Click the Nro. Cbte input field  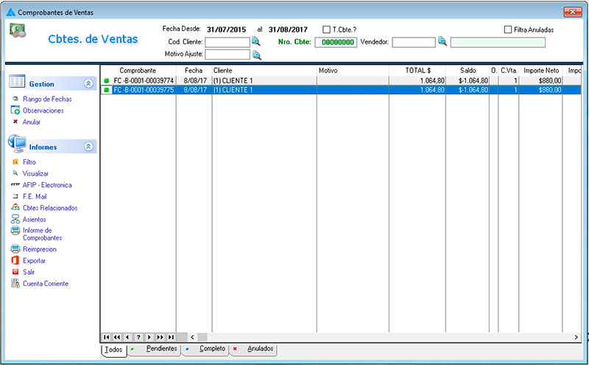(336, 42)
